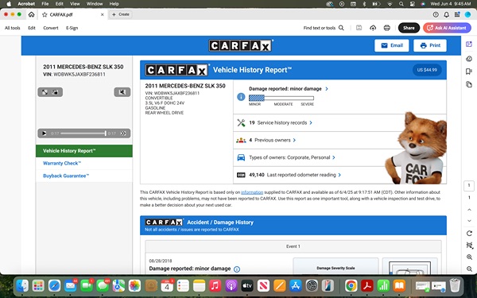Open the Window menu in menu bar
Screen dimensions: 477x298
click(x=95, y=4)
